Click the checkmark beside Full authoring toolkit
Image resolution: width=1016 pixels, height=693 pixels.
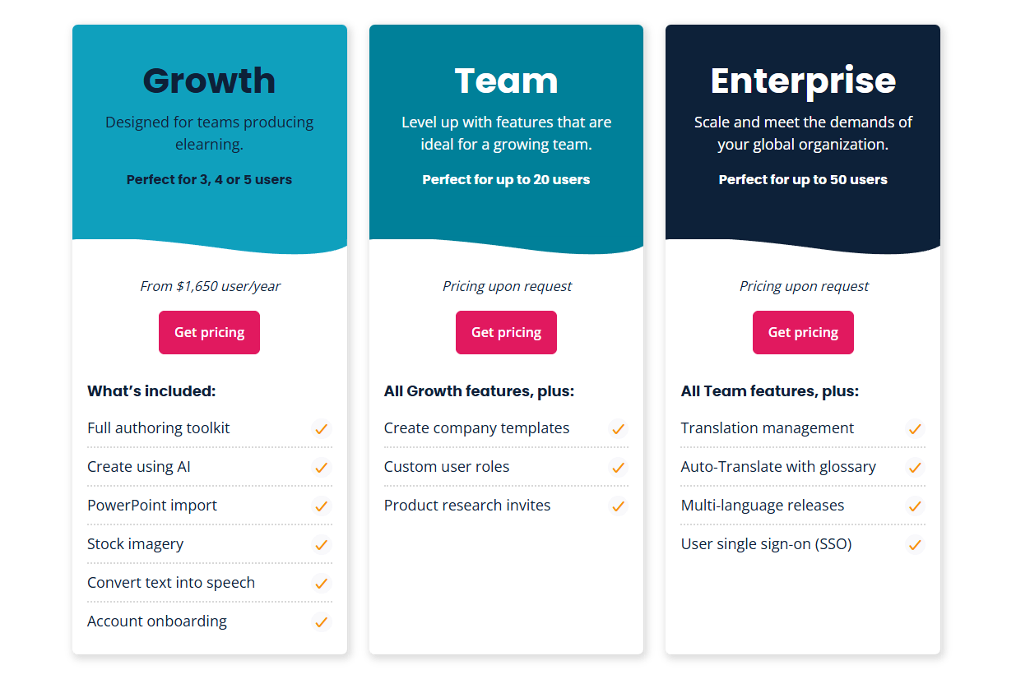321,428
